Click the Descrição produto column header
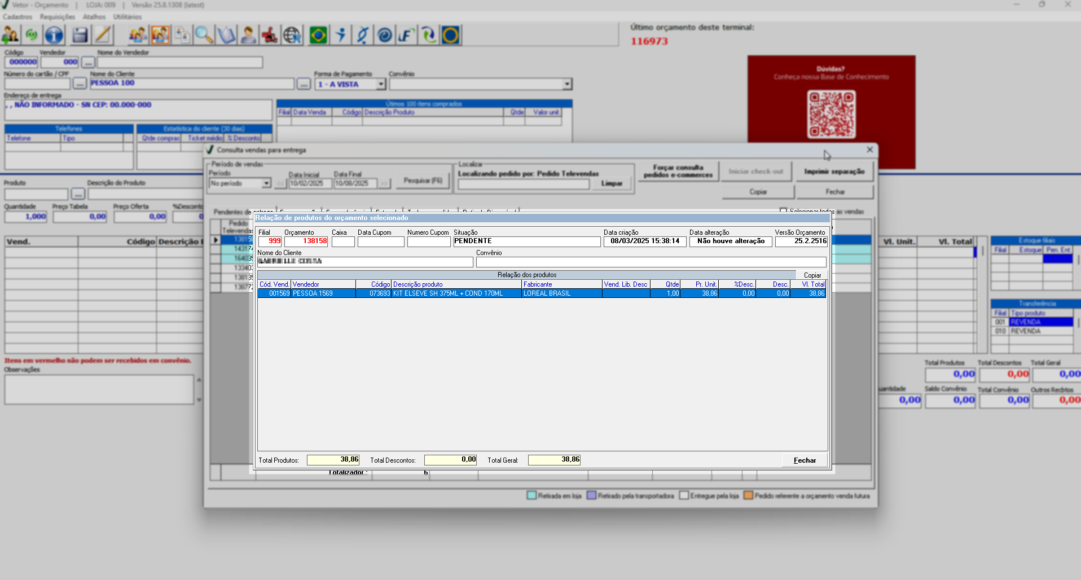The image size is (1081, 580). [456, 284]
